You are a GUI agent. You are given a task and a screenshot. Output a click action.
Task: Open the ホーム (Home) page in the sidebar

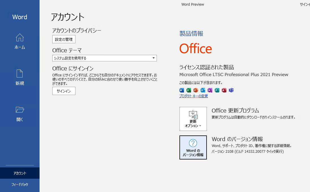click(20, 41)
